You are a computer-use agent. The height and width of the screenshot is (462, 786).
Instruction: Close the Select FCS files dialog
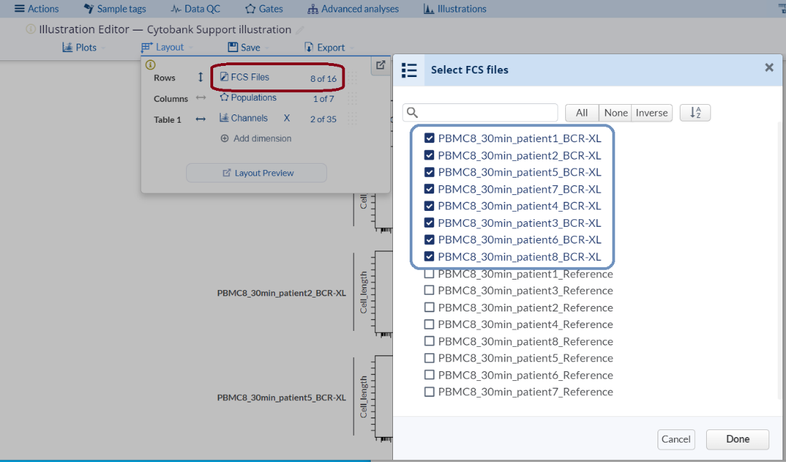coord(769,68)
